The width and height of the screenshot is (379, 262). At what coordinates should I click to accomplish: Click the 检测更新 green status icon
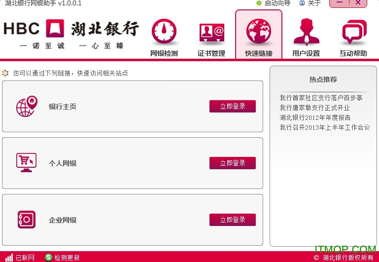tap(48, 257)
